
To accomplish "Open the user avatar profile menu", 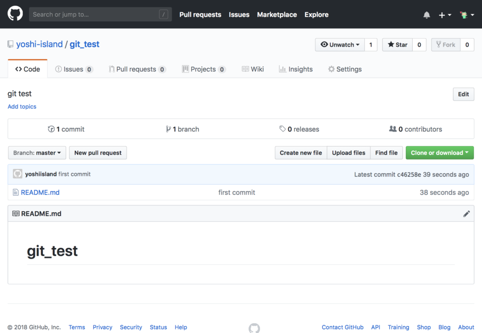I will click(x=466, y=15).
